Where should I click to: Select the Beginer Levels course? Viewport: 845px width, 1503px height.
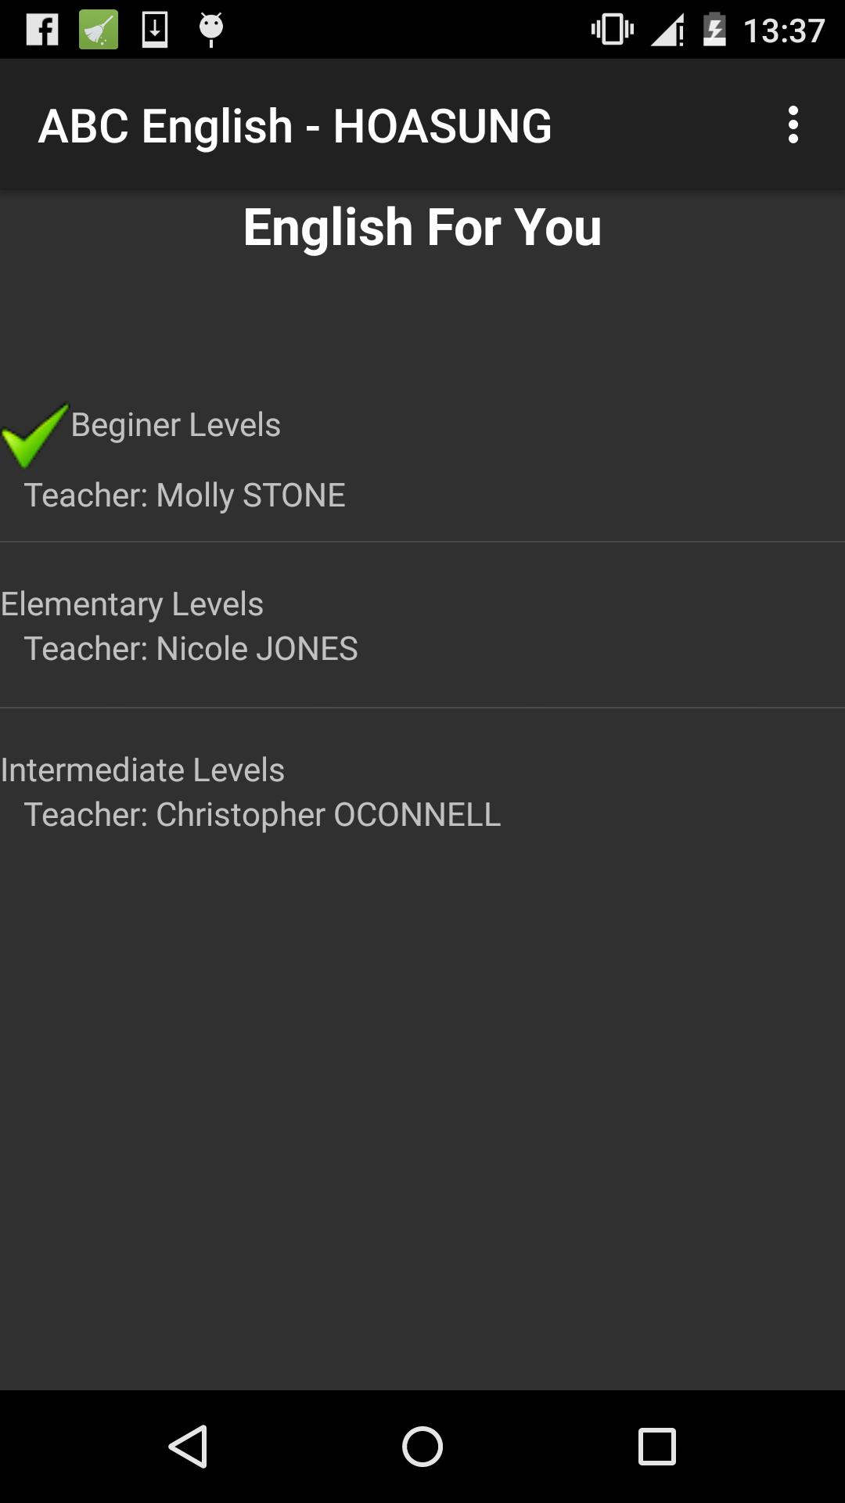[176, 425]
